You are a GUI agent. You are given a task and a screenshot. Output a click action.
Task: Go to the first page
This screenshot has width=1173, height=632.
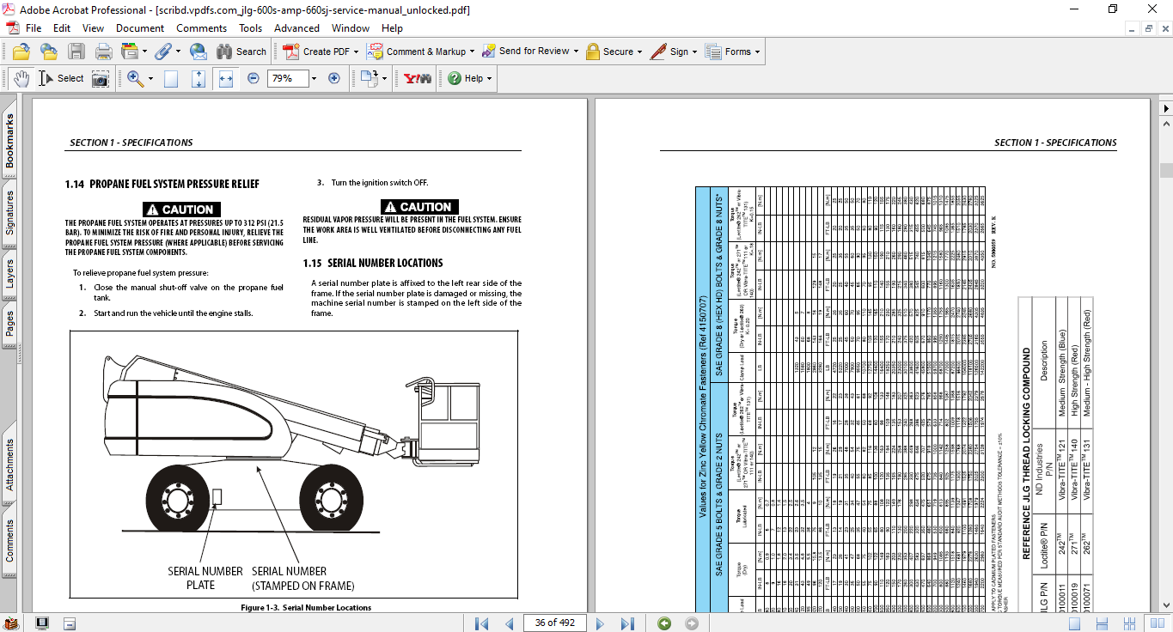481,623
